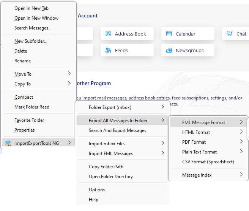This screenshot has width=249, height=211.
Task: Choose Copy Folder Path
Action: pyautogui.click(x=122, y=166)
